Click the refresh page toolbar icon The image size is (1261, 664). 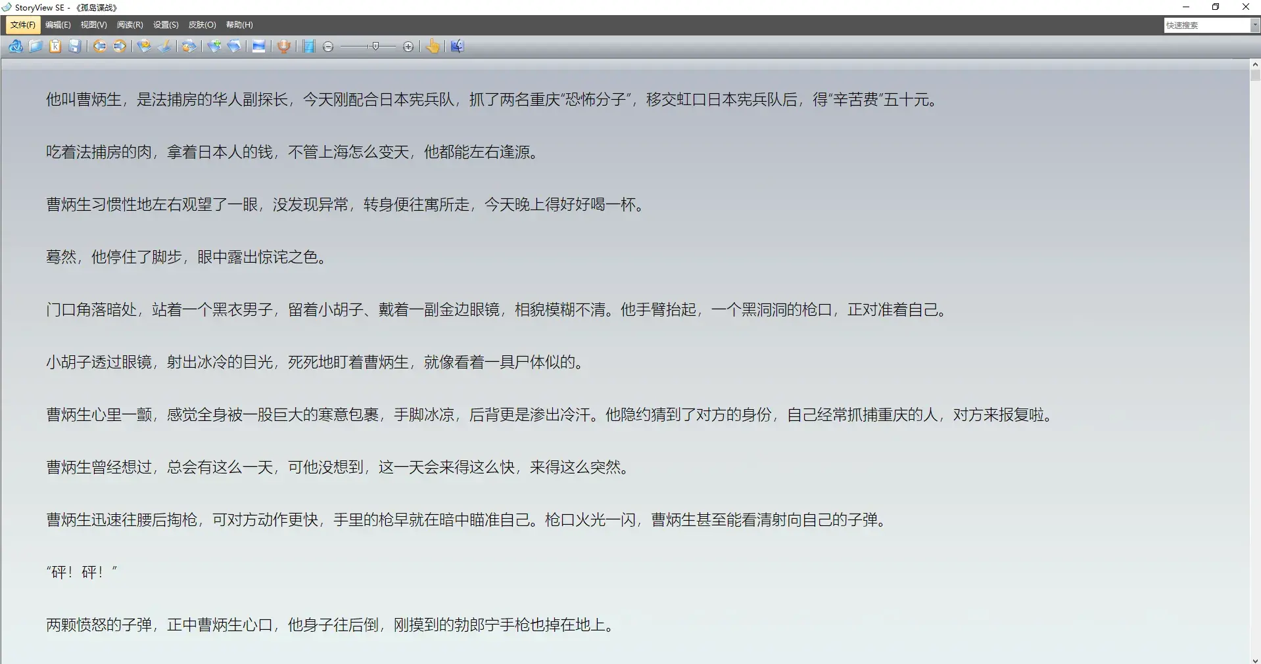click(145, 46)
